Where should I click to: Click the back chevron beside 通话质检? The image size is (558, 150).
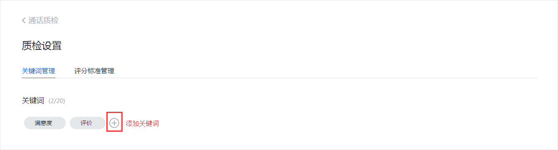pos(24,20)
